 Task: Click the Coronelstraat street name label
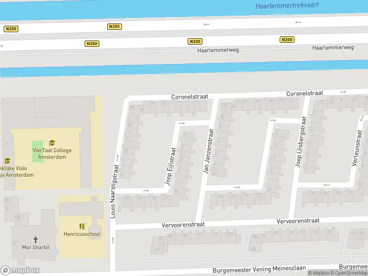[x=190, y=97]
